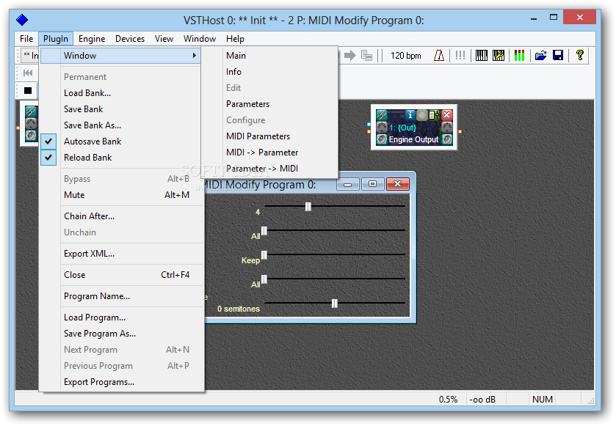This screenshot has height=426, width=616.
Task: Choose Chain After... menu entry
Action: pos(122,216)
